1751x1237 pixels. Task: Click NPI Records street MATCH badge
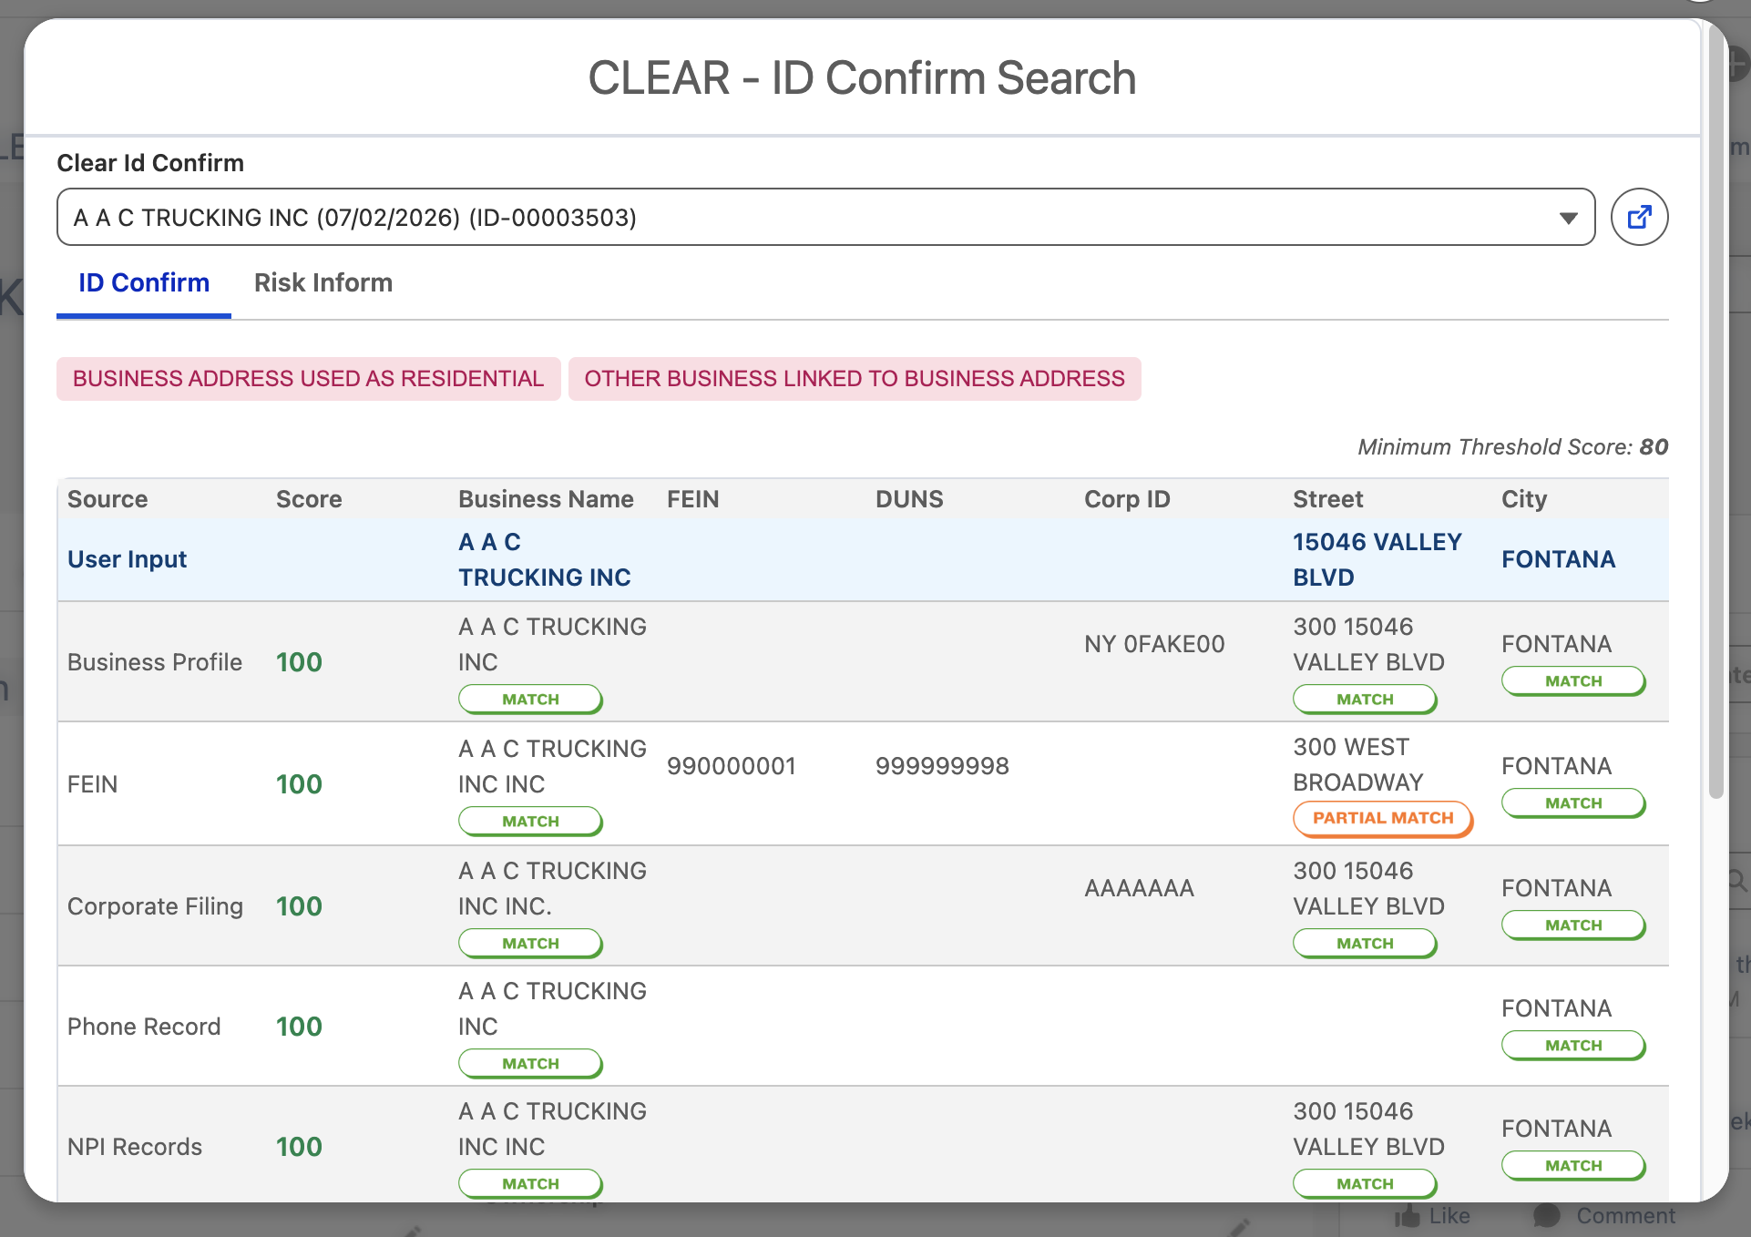(1365, 1184)
